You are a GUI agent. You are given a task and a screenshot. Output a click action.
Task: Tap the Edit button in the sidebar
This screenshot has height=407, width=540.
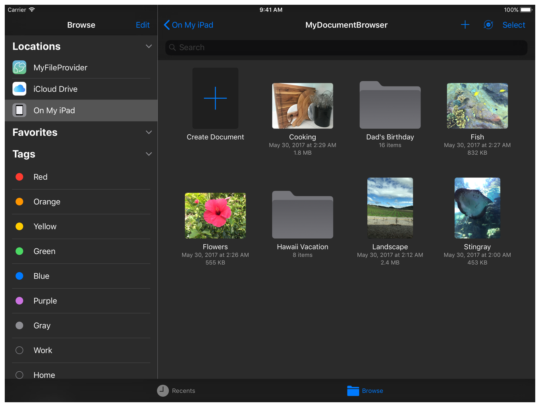[x=143, y=25]
